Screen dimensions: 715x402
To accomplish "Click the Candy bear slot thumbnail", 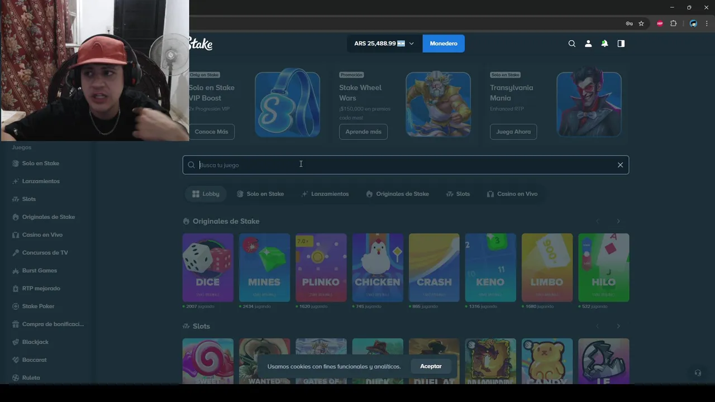I will [x=547, y=361].
